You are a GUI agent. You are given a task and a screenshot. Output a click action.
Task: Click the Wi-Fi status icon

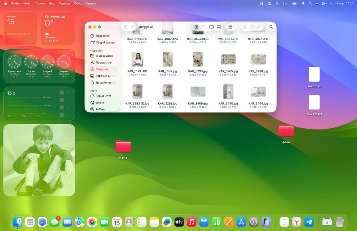[303, 4]
